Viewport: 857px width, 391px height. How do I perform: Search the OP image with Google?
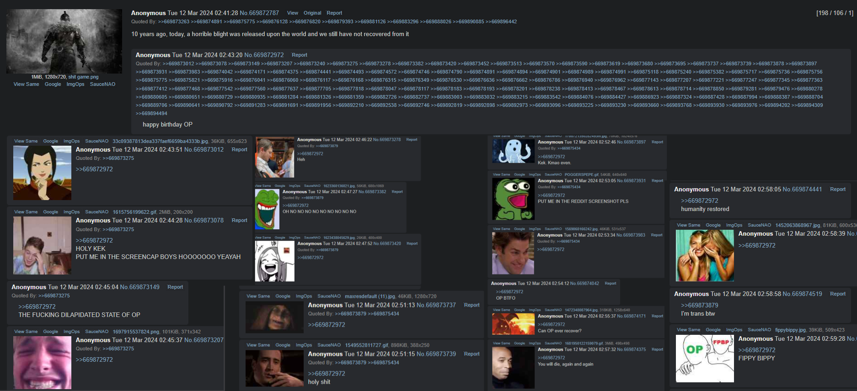(x=53, y=84)
